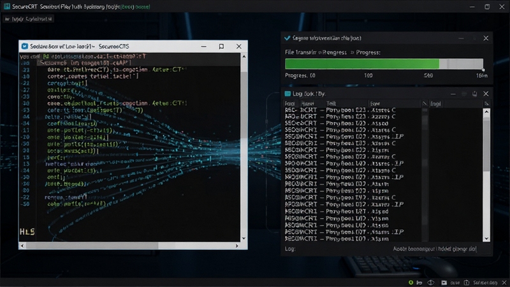Viewport: 510px width, 287px height.
Task: Click the printer-like icon in Log window title bar
Action: [474, 94]
